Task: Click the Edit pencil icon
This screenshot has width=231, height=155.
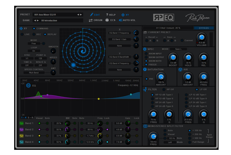Action: coord(92,15)
